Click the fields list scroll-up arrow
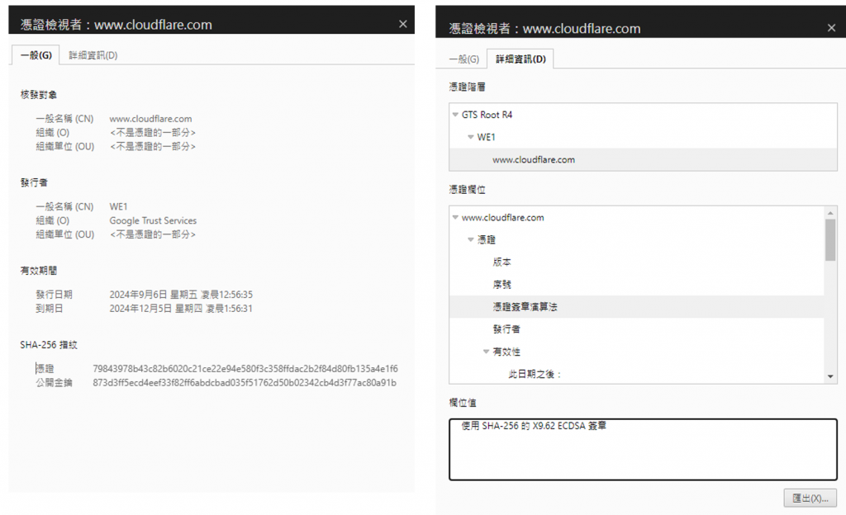Image resolution: width=846 pixels, height=515 pixels. point(830,213)
